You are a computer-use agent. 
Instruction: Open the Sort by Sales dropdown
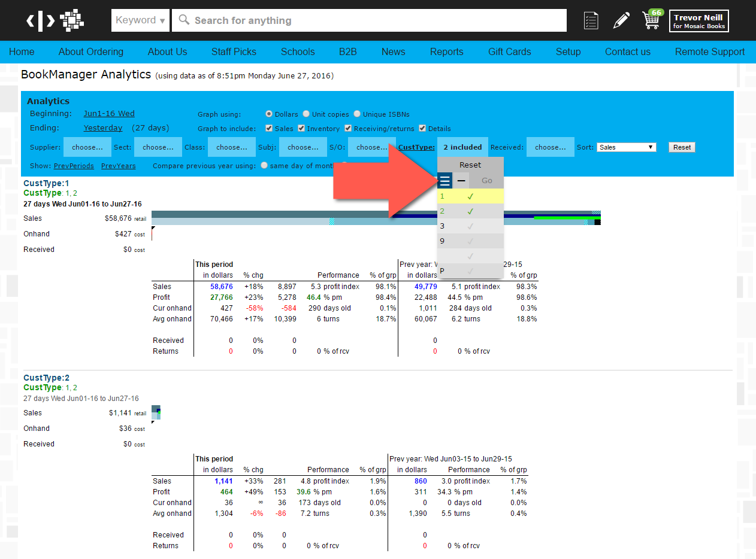click(626, 147)
